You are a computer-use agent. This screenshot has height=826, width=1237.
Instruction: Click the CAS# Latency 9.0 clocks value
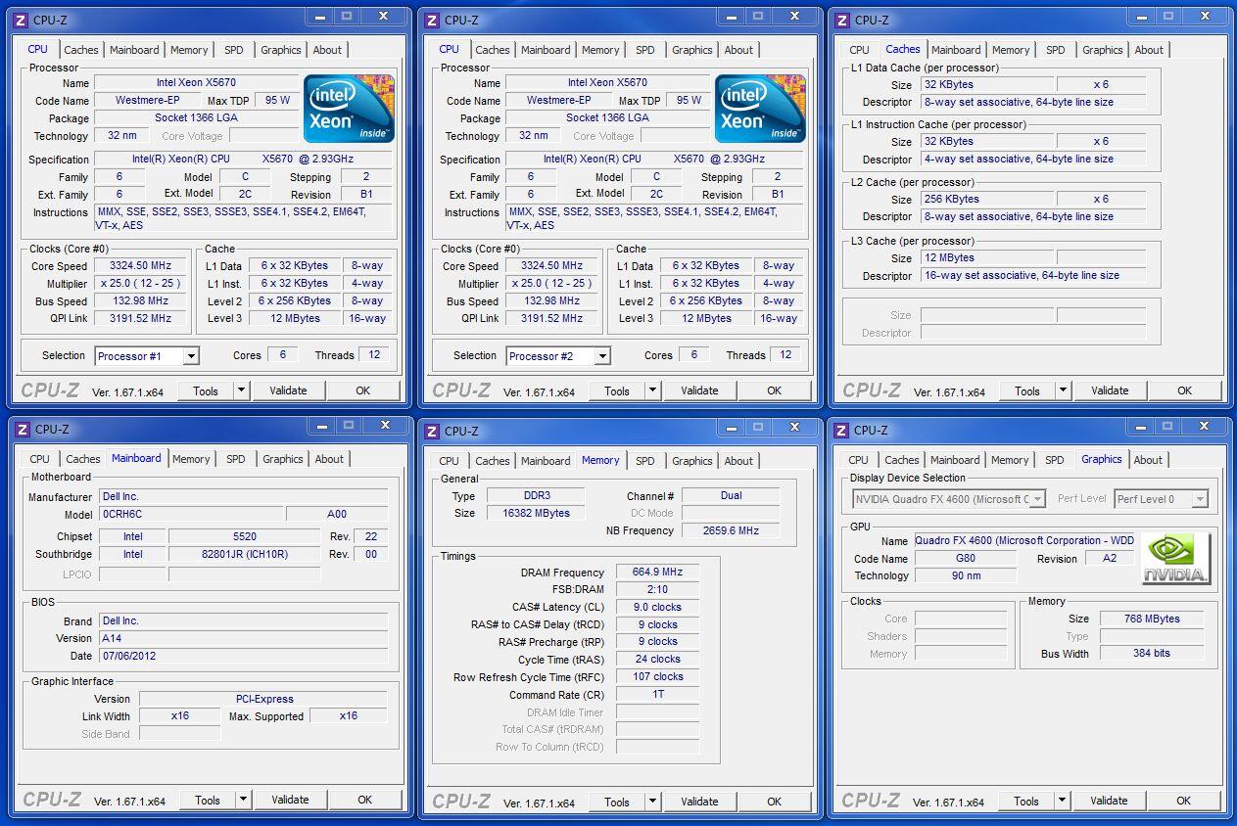pyautogui.click(x=658, y=607)
